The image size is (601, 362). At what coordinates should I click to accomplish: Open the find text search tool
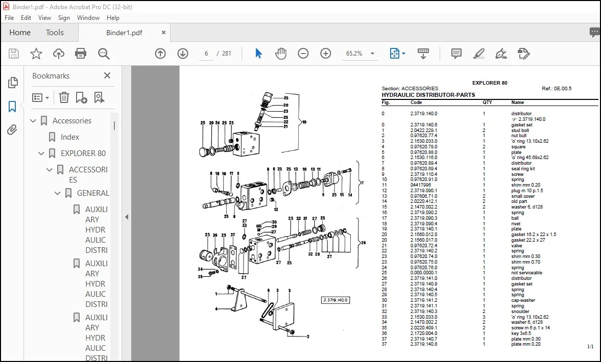click(104, 54)
